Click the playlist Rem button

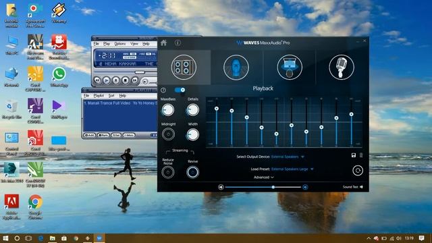coord(103,135)
